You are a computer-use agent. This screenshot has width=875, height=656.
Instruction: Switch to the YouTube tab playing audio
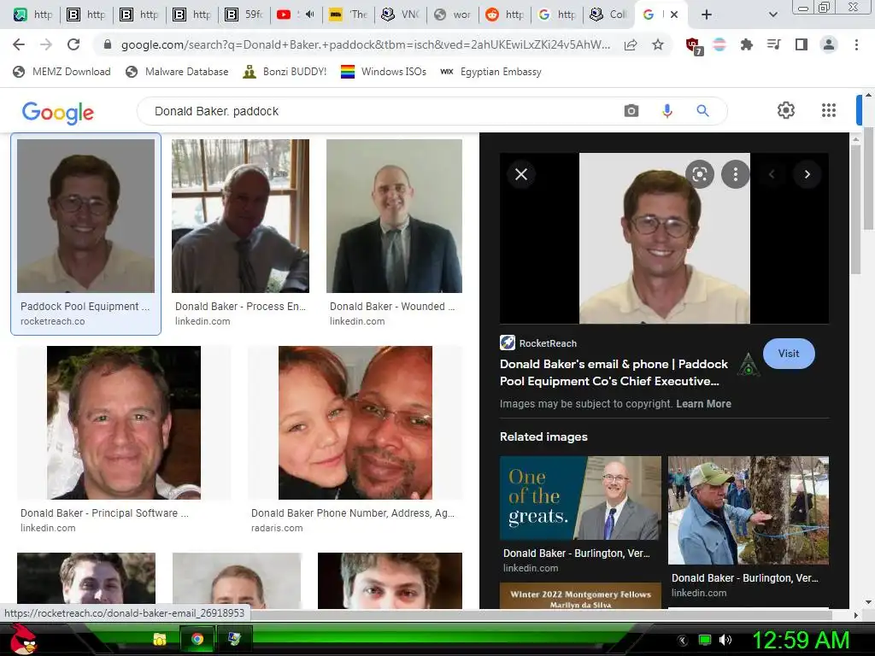point(296,15)
